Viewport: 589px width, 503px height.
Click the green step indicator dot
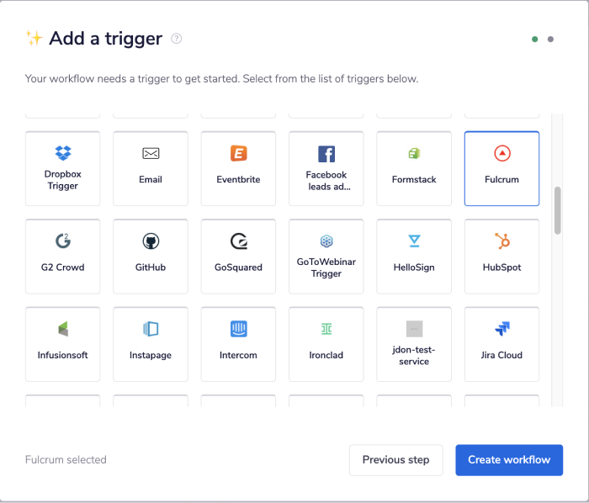point(535,40)
